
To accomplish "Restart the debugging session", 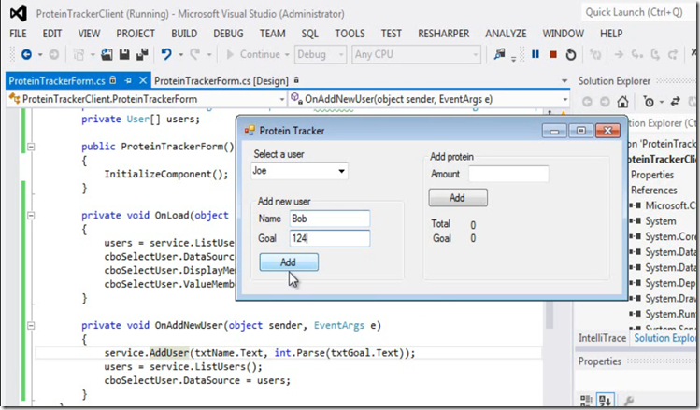I will coord(571,54).
